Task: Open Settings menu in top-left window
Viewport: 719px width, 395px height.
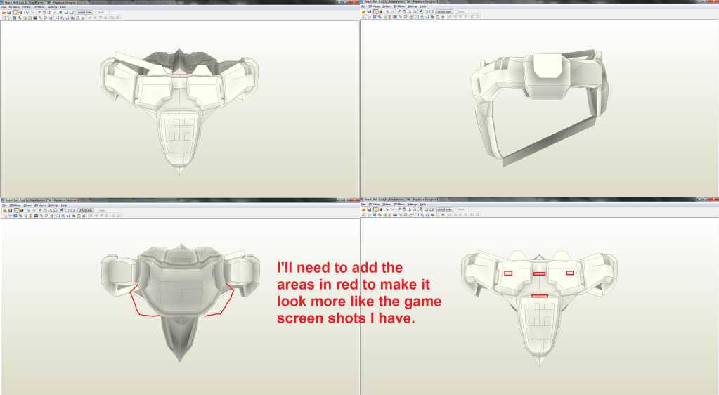Action: pyautogui.click(x=52, y=7)
